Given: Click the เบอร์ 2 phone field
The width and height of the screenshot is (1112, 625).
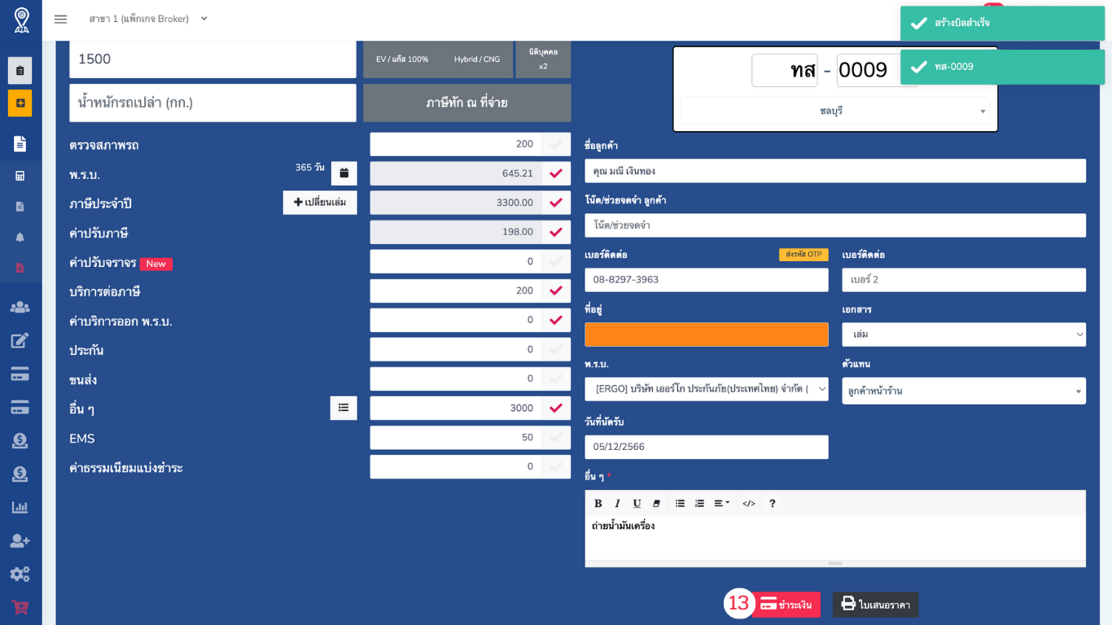Looking at the screenshot, I should click(964, 280).
